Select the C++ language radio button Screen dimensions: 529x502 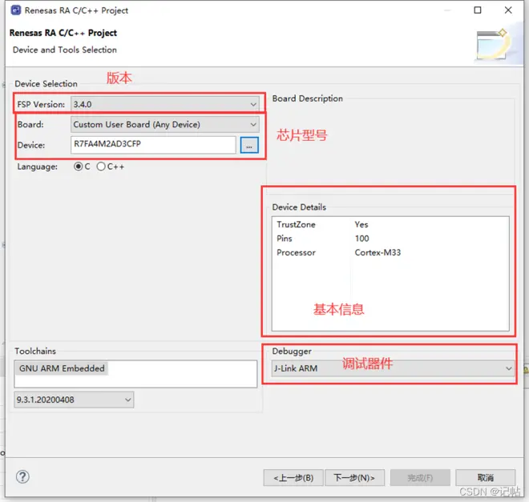(101, 167)
